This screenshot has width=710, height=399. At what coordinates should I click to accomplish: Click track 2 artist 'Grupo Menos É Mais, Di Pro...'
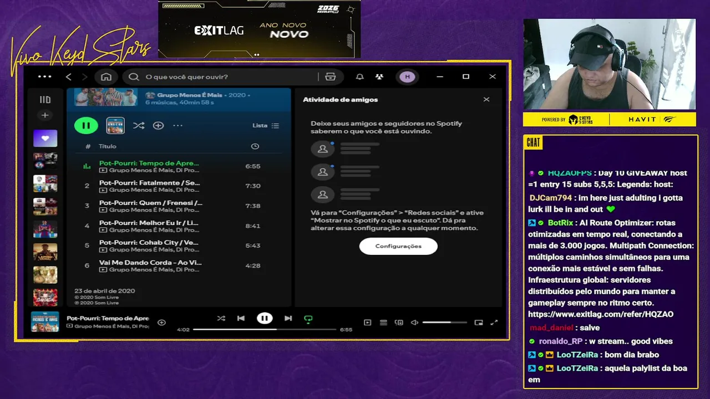[154, 190]
